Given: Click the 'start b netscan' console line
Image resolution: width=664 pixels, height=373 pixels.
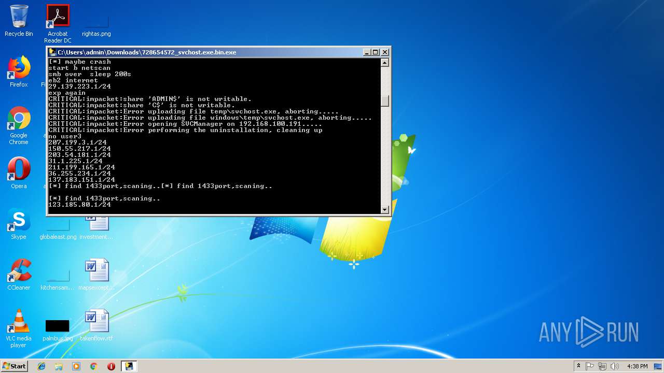Looking at the screenshot, I should pos(79,68).
